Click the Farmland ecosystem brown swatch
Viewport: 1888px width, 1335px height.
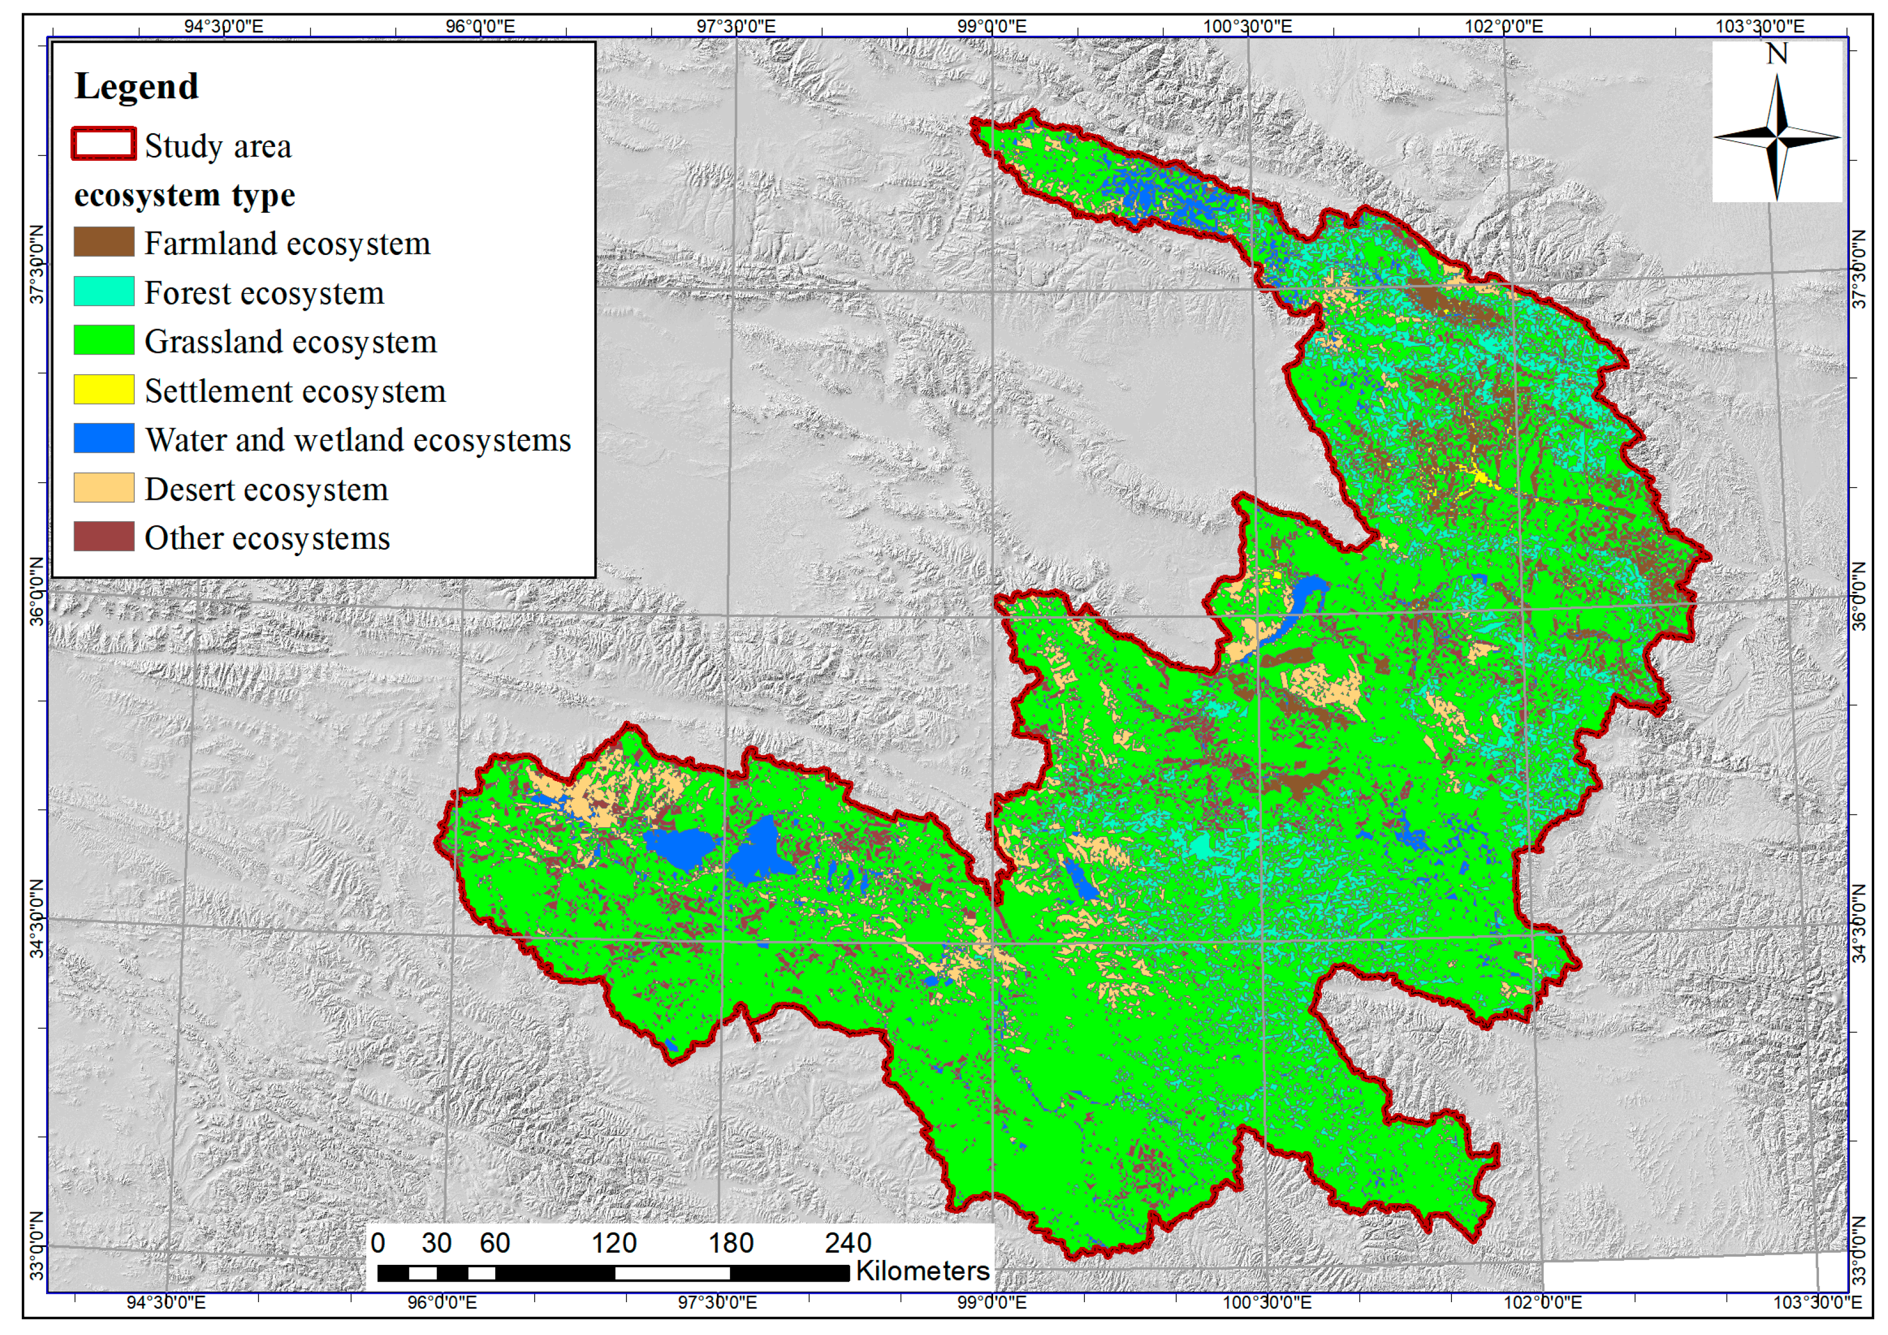[x=104, y=243]
